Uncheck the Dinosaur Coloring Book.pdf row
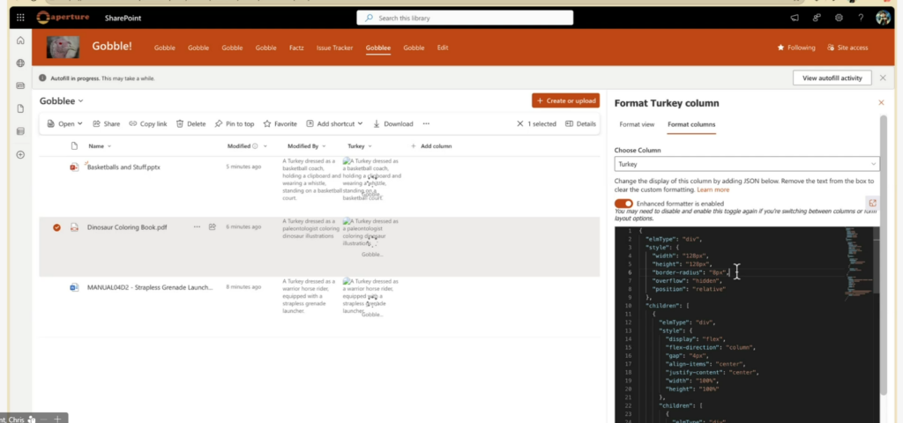This screenshot has height=423, width=903. point(56,227)
